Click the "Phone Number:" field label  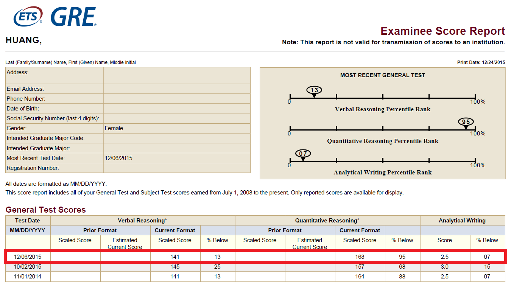(x=26, y=99)
